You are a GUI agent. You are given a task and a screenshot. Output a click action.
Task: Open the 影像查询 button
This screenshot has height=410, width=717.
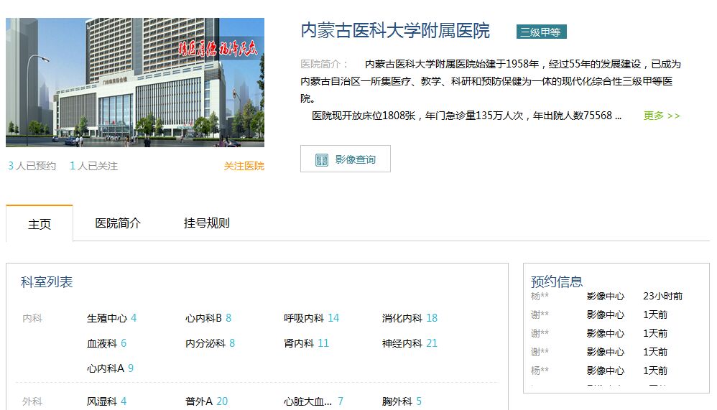(x=346, y=159)
